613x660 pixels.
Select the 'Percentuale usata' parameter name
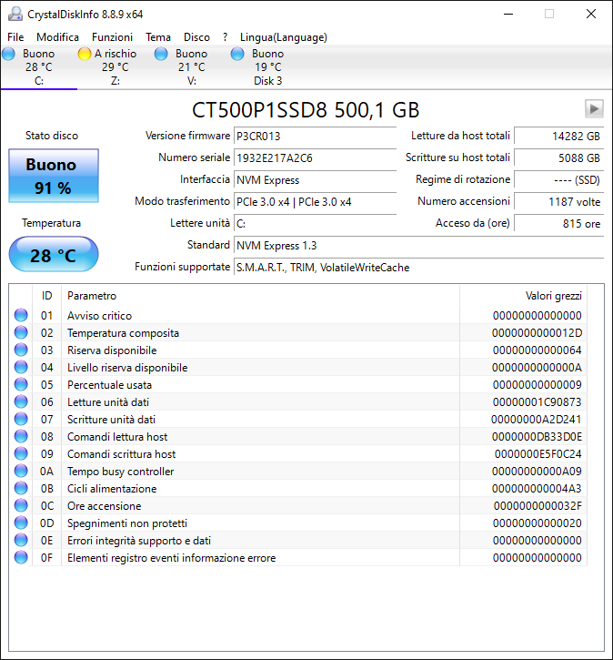tap(109, 385)
